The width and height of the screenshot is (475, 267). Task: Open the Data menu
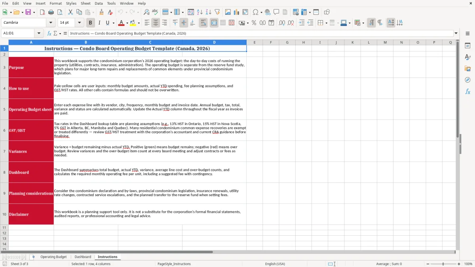pos(99,3)
